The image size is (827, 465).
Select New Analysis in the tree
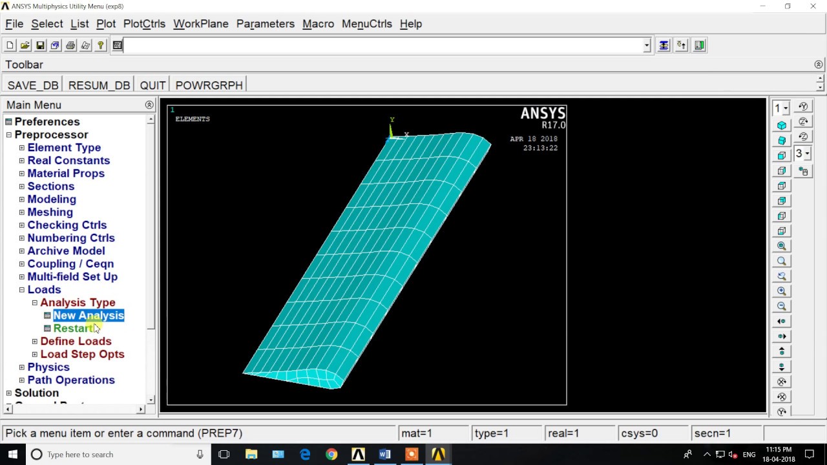tap(89, 315)
